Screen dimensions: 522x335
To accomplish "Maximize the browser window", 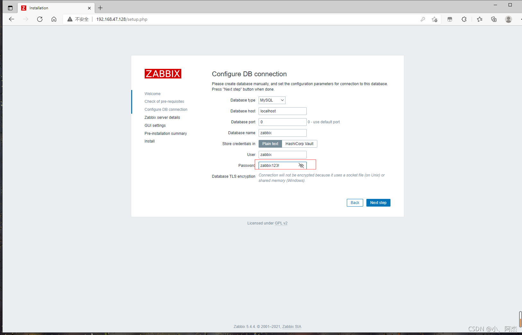I will pyautogui.click(x=510, y=5).
